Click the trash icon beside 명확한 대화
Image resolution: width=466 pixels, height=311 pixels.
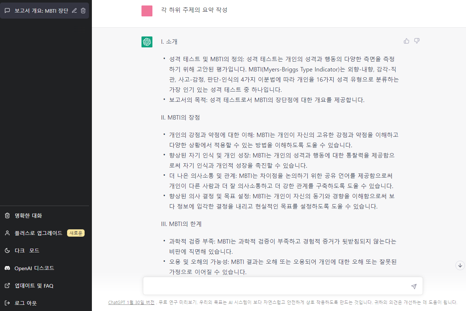tap(7, 215)
